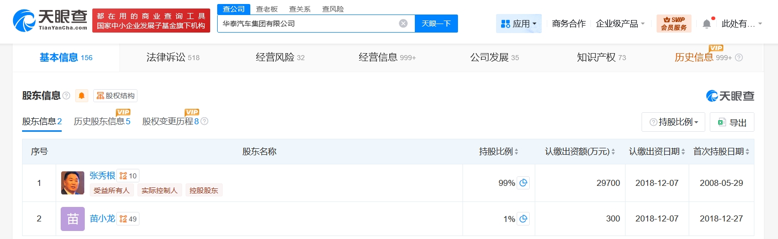The height and width of the screenshot is (239, 778).
Task: Sort by 首次持股日期 column header
Action: pos(721,151)
